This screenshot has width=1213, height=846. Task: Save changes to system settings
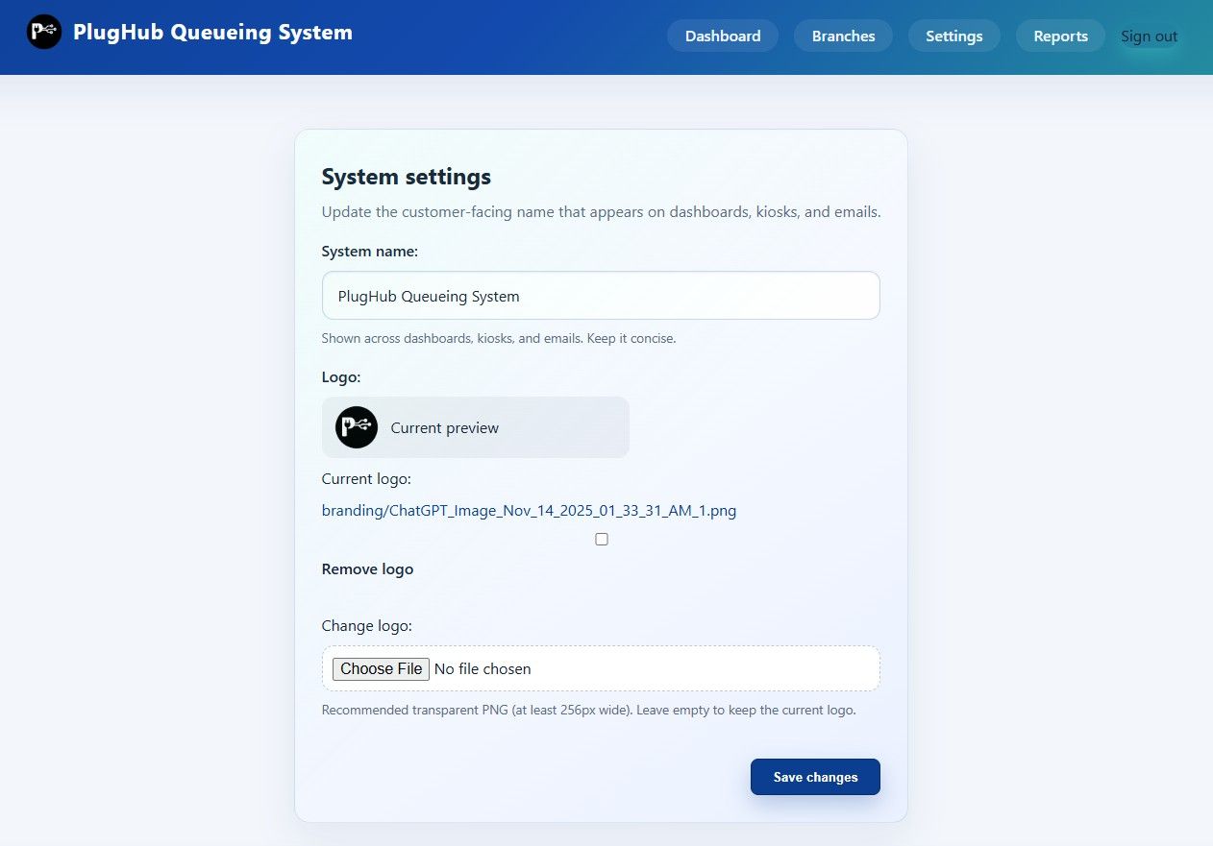(x=815, y=777)
